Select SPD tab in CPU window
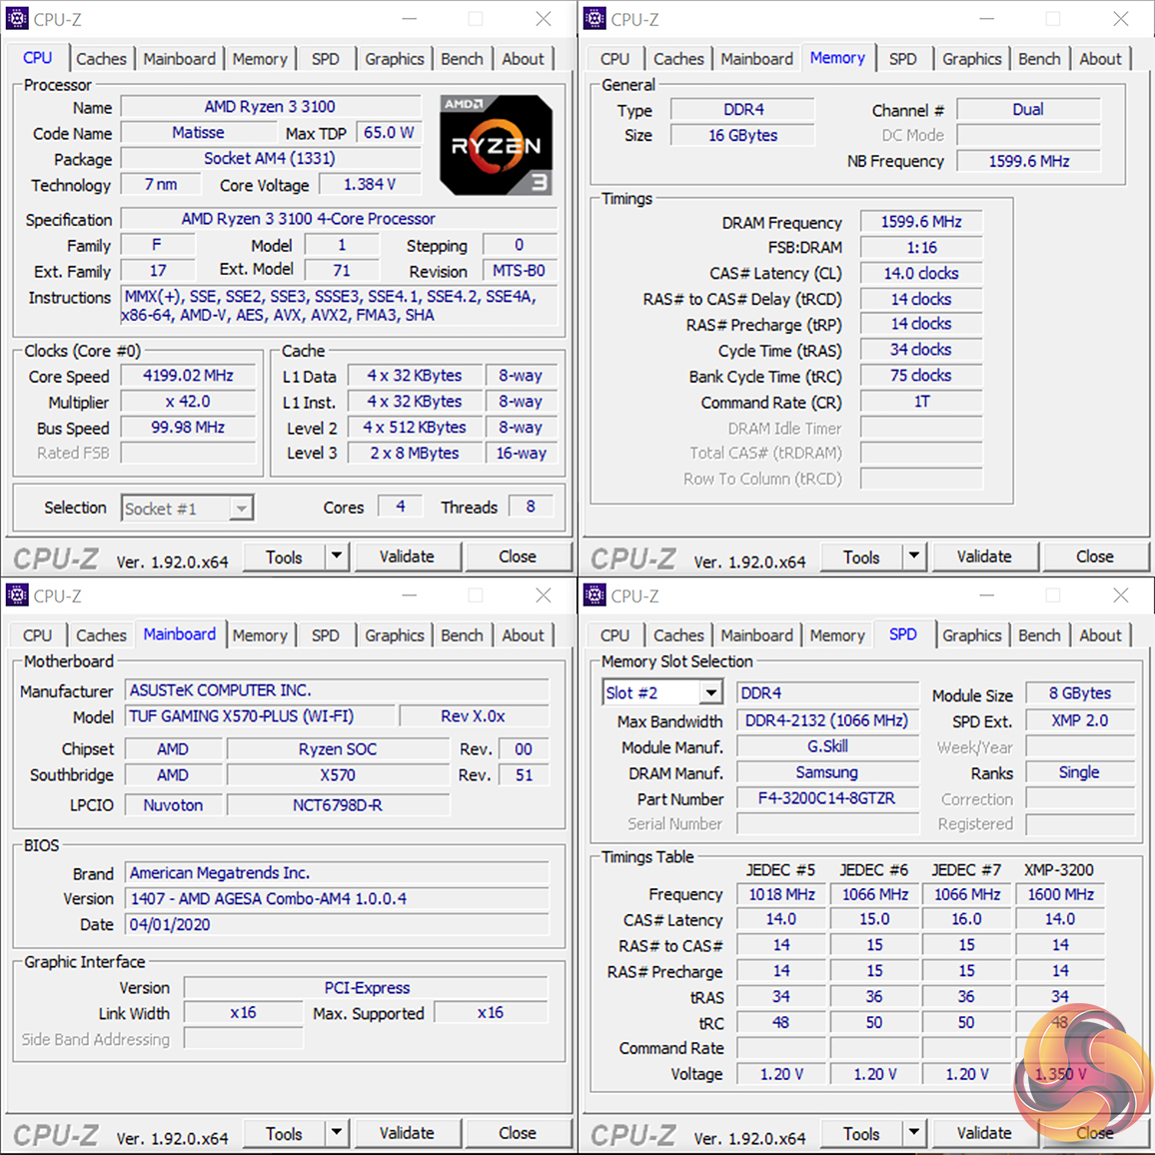This screenshot has width=1155, height=1155. [326, 58]
